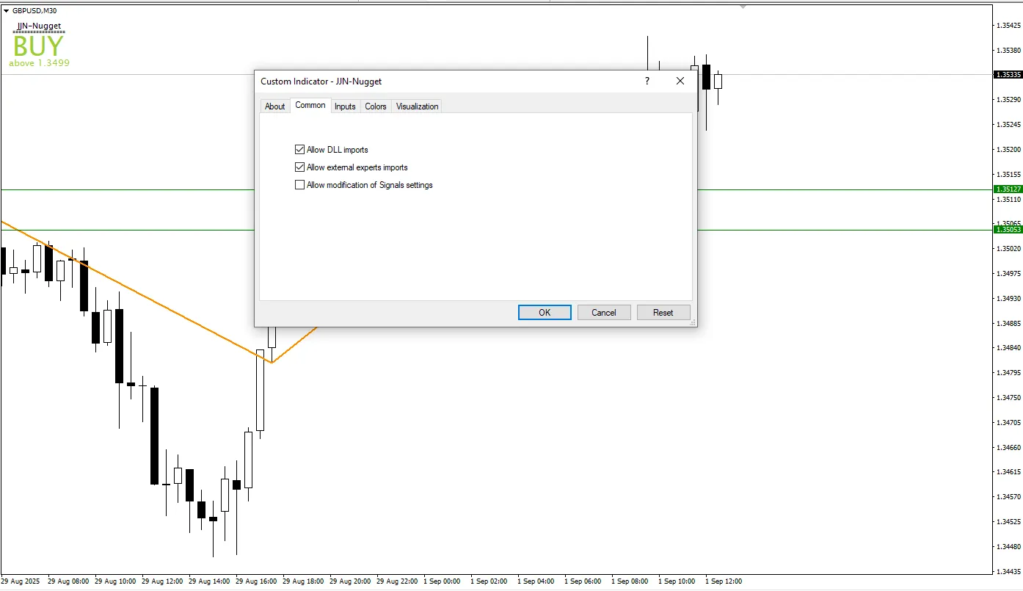
Task: Click the triangle icon beside GBPUSD,M30
Action: tap(7, 11)
